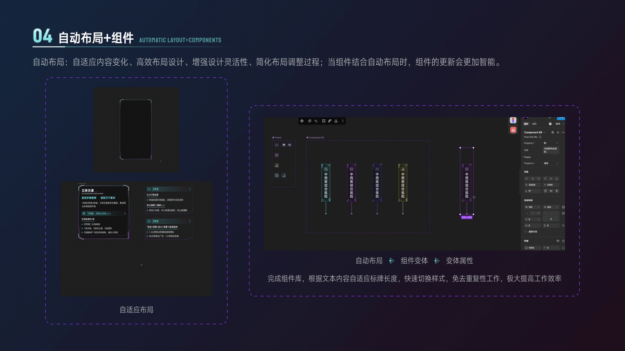625x351 pixels.
Task: Click the Component 89 frame label on canvas
Action: [x=316, y=137]
